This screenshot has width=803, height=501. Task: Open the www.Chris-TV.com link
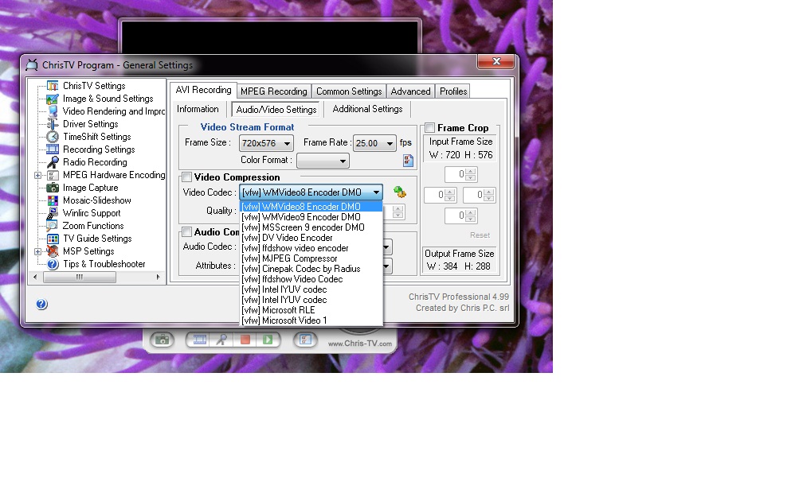pyautogui.click(x=360, y=344)
